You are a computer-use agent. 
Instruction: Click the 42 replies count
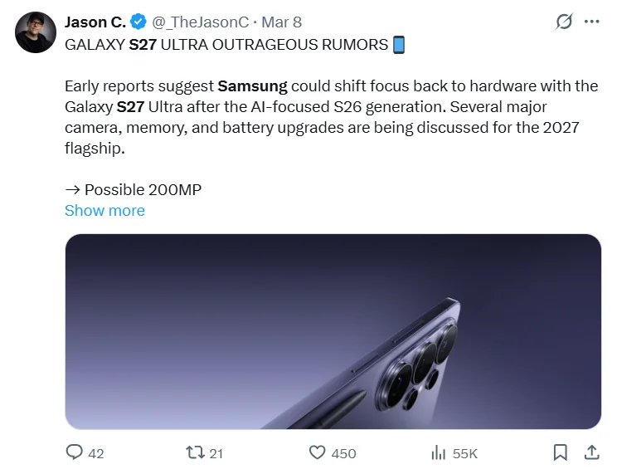click(x=96, y=453)
